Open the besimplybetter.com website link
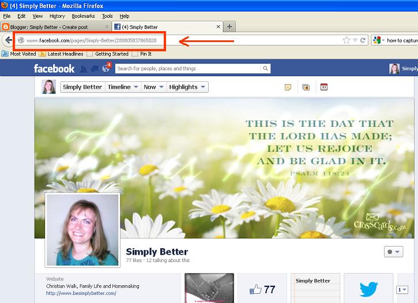Image resolution: width=418 pixels, height=303 pixels. click(81, 293)
